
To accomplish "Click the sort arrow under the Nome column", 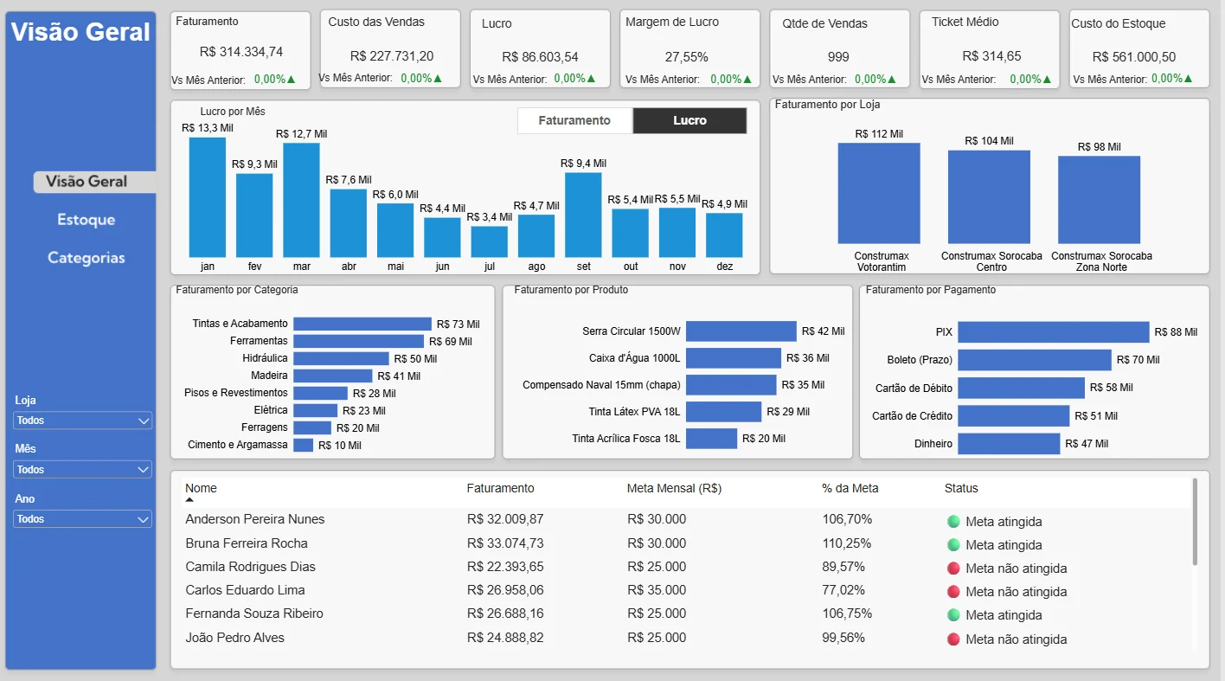I will pos(189,500).
